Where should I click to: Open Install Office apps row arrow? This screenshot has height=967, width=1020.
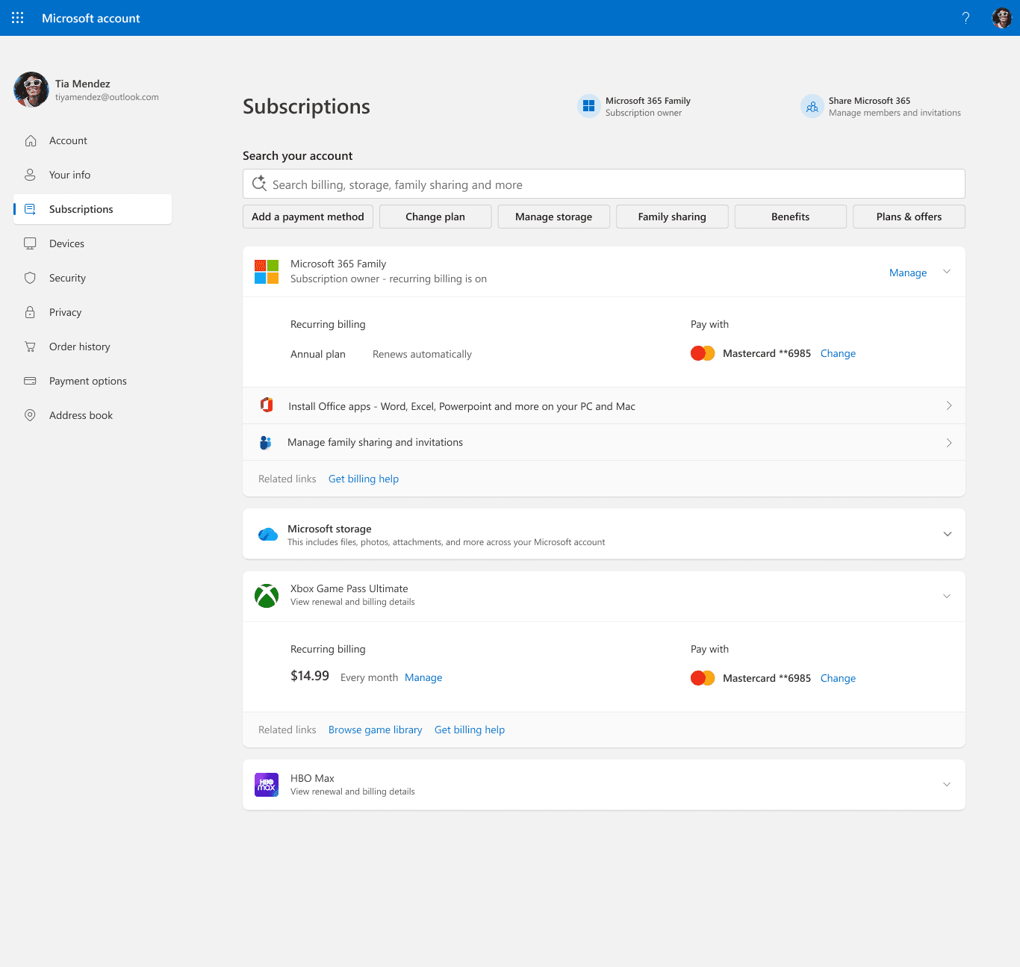point(949,405)
